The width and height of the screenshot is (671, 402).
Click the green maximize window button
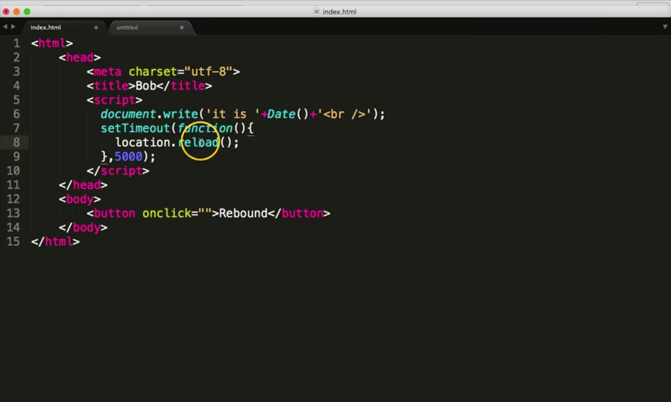(x=27, y=12)
